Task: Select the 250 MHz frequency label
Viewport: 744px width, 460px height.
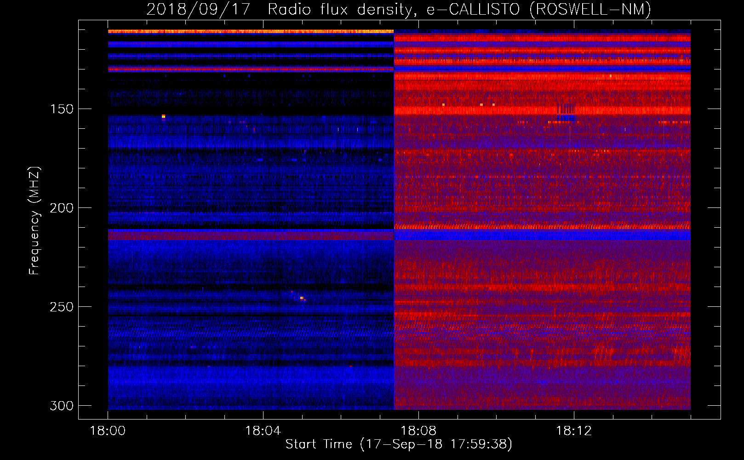Action: click(x=62, y=307)
